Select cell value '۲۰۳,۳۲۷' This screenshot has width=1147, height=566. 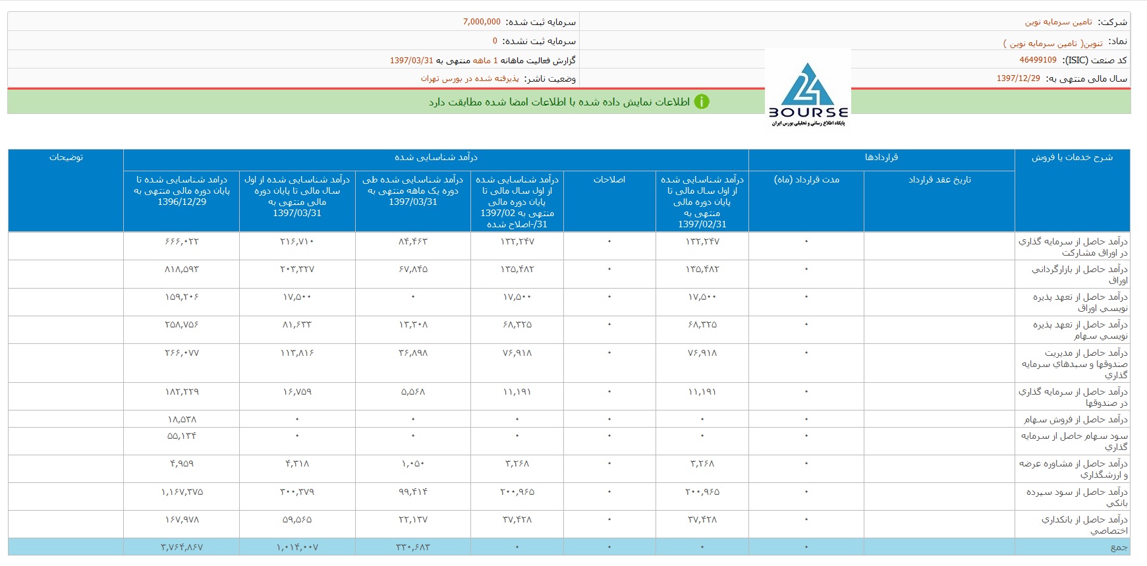(297, 269)
